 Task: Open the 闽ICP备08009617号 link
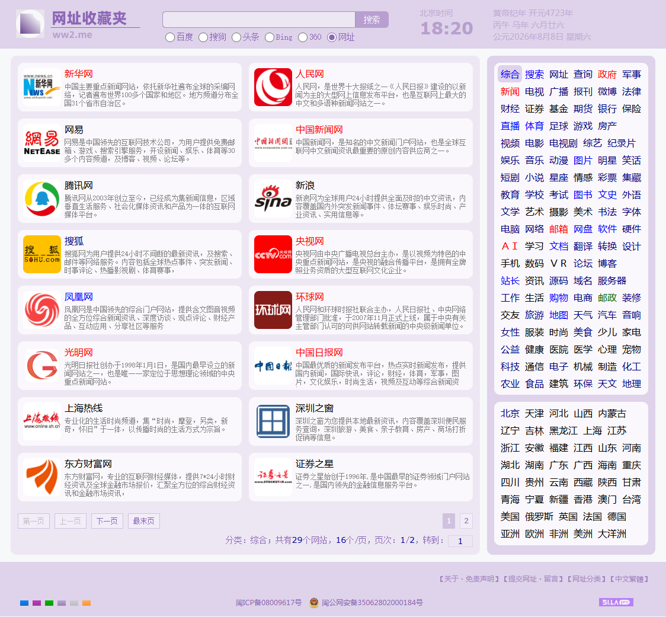pyautogui.click(x=269, y=603)
